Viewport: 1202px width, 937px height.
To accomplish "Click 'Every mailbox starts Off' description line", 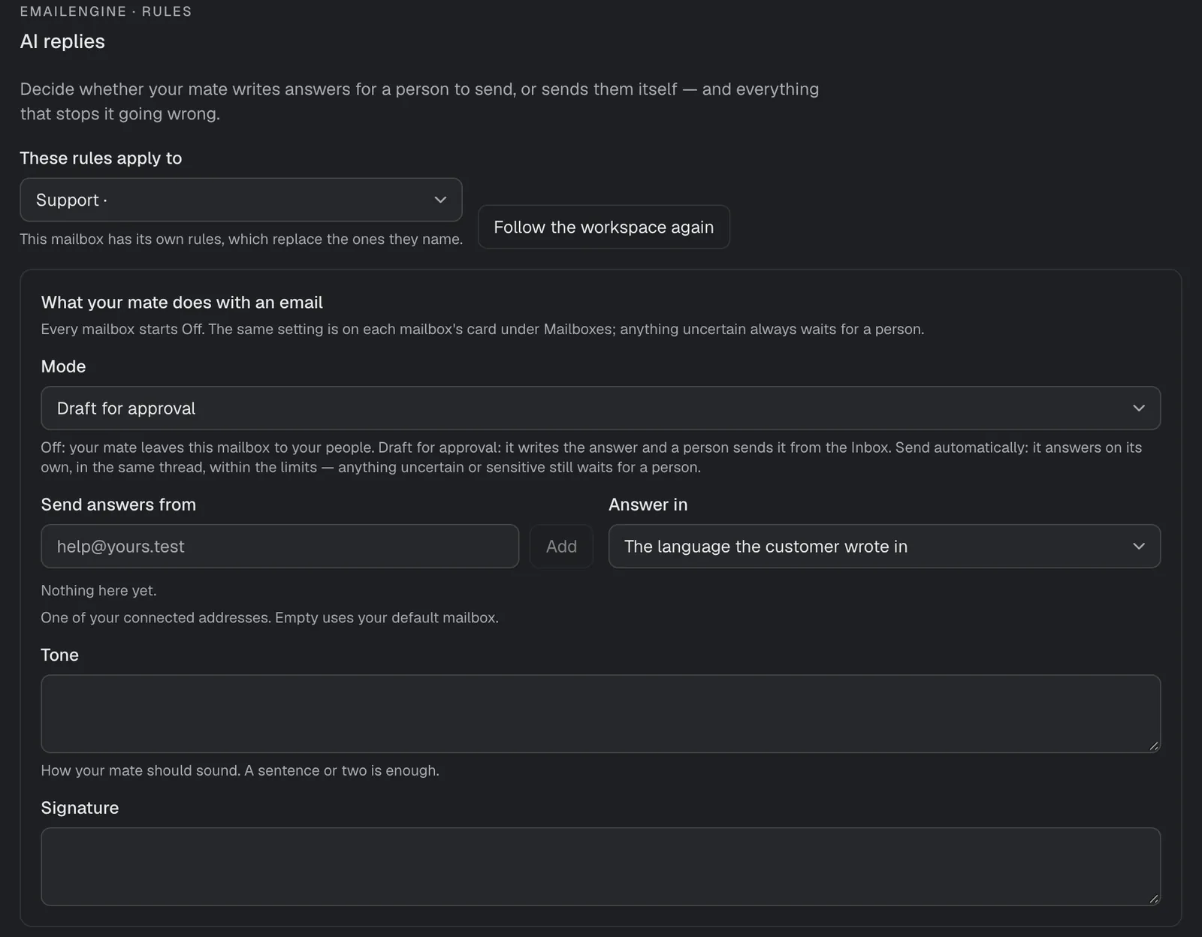I will pyautogui.click(x=482, y=329).
